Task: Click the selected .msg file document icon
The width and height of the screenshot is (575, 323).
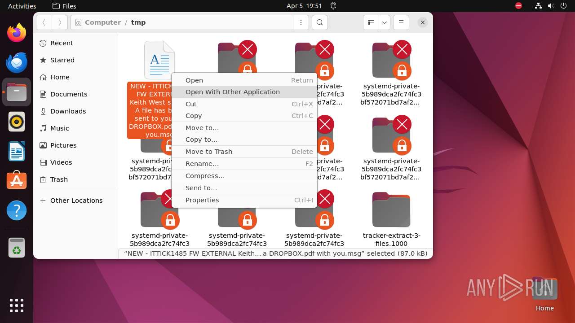Action: [x=159, y=60]
